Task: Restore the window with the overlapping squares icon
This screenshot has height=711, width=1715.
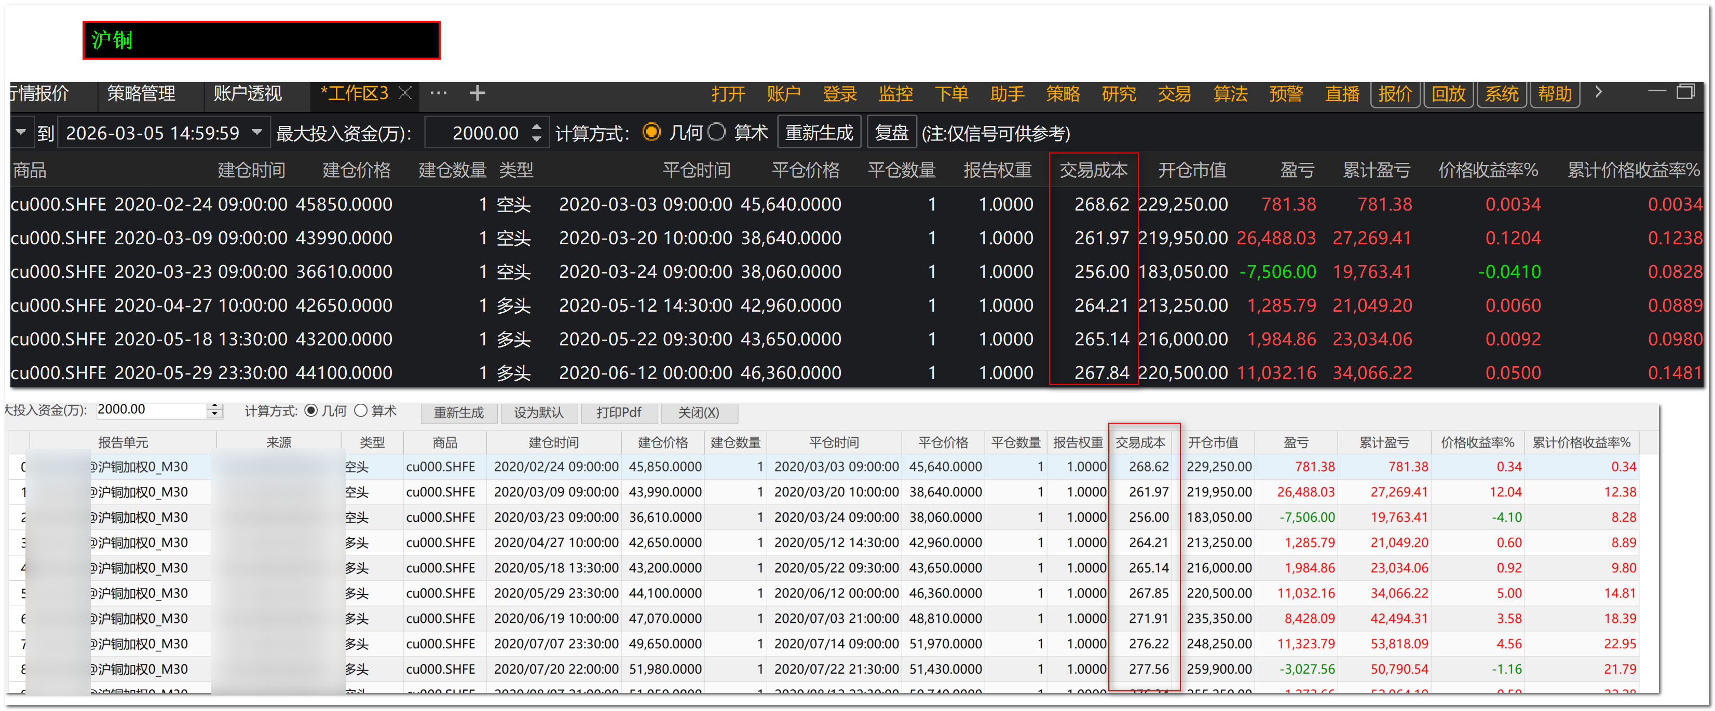Action: click(1685, 92)
